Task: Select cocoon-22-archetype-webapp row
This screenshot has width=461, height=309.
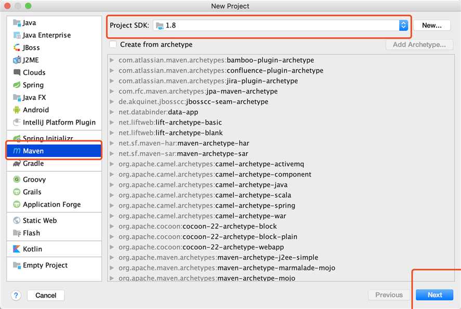Action: tap(281, 247)
